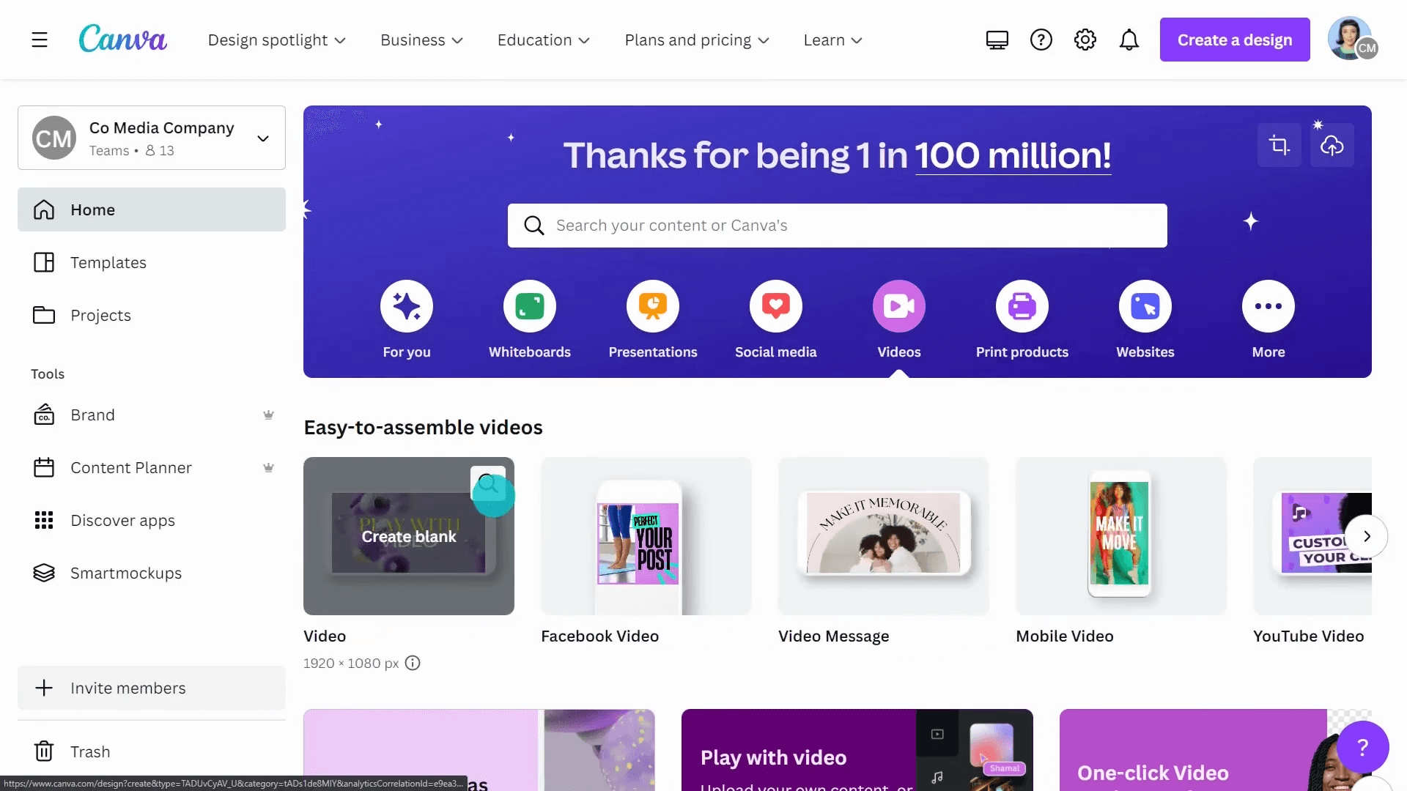Click the Content Planner crown badge
Screen dimensions: 1407x791
click(268, 467)
